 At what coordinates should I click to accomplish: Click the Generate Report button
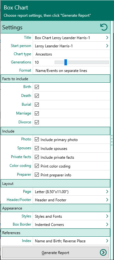[56, 252]
